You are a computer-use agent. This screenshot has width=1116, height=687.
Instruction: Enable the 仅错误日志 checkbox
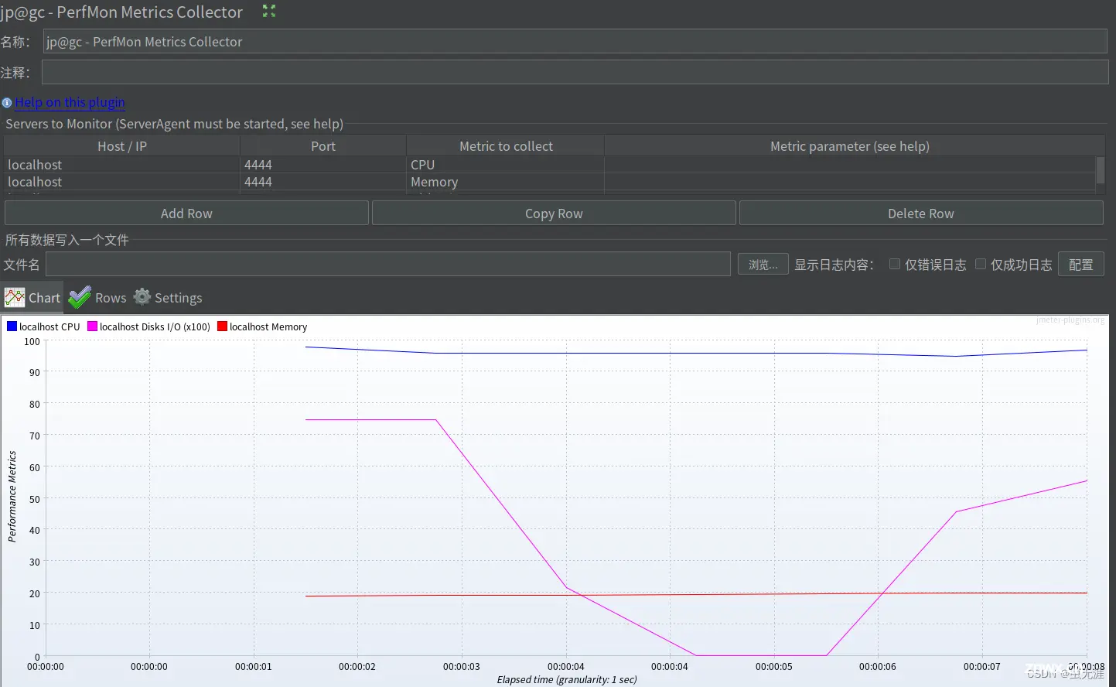(895, 265)
